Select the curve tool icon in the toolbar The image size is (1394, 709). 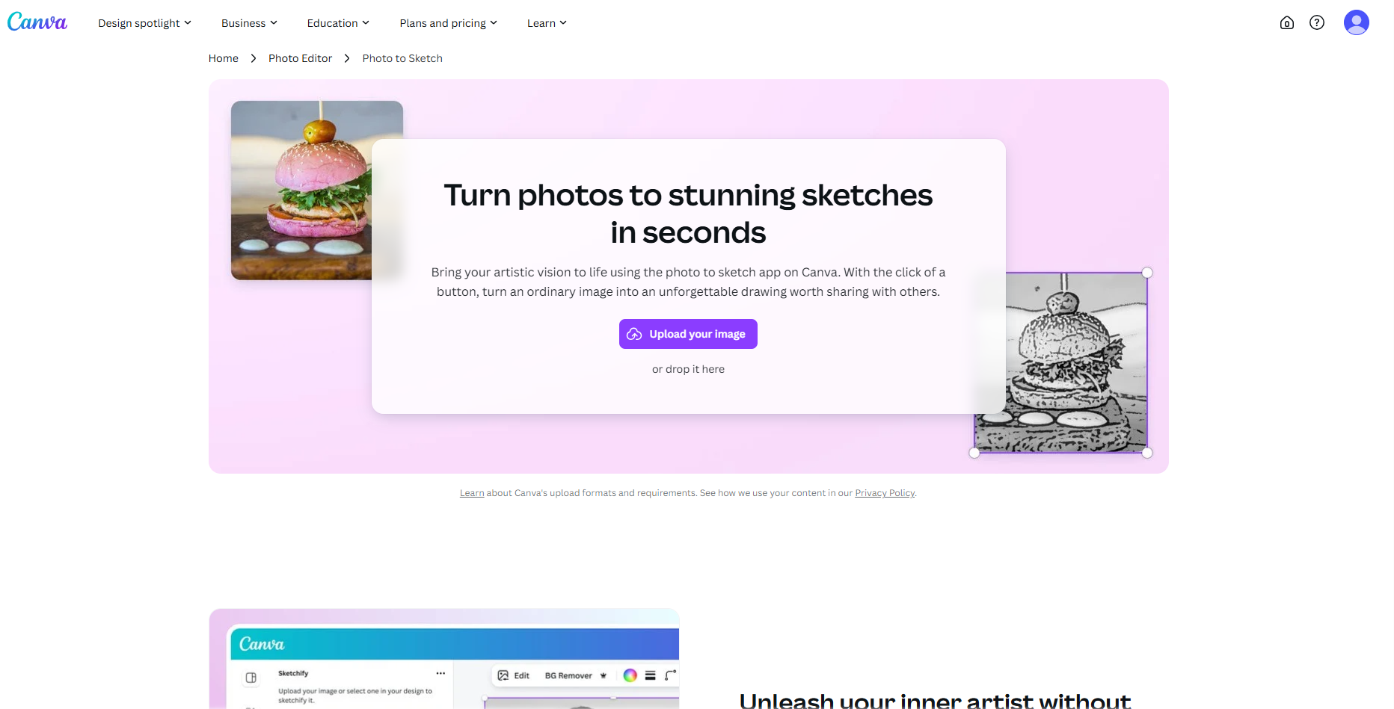click(669, 675)
